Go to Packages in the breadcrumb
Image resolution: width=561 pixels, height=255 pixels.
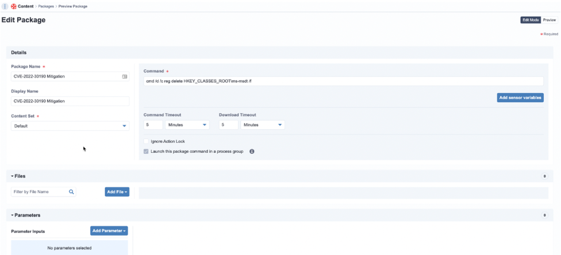(46, 6)
